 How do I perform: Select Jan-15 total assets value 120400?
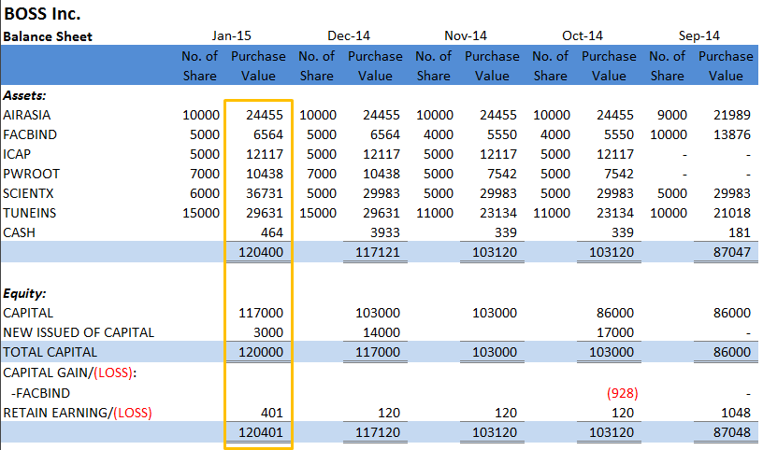(x=260, y=252)
